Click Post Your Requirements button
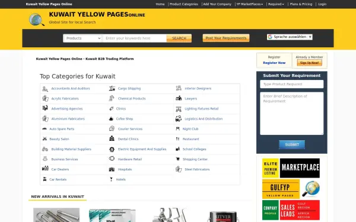The image size is (356, 222). pyautogui.click(x=226, y=38)
